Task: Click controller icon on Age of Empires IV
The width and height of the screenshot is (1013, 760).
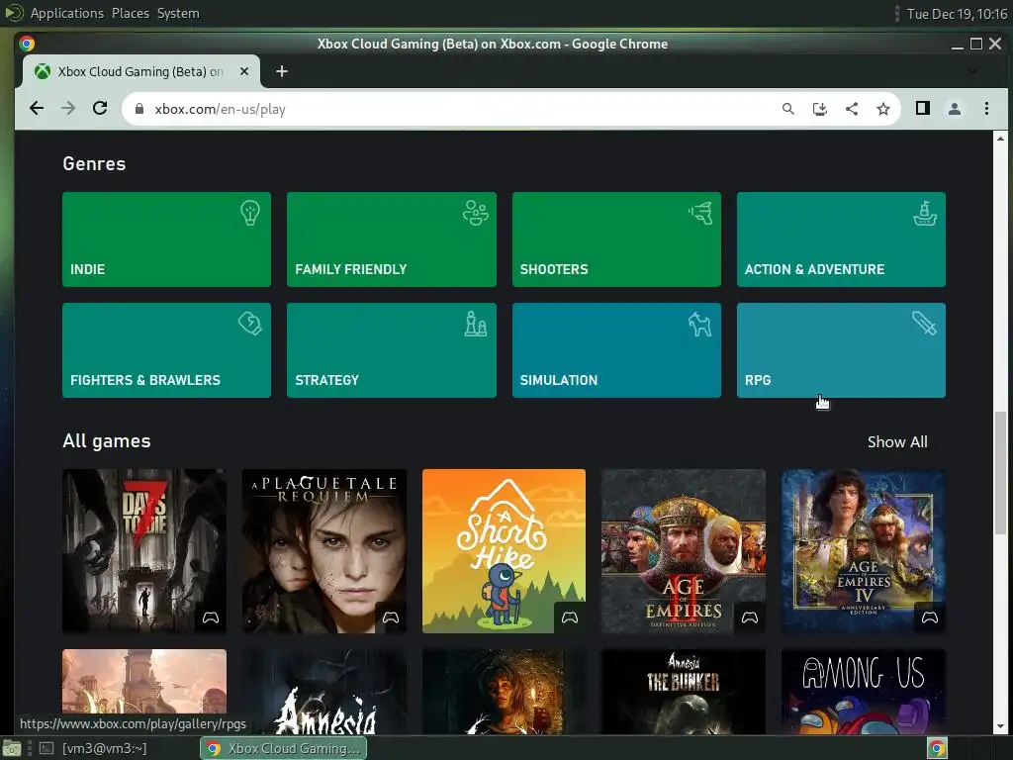Action: click(930, 617)
